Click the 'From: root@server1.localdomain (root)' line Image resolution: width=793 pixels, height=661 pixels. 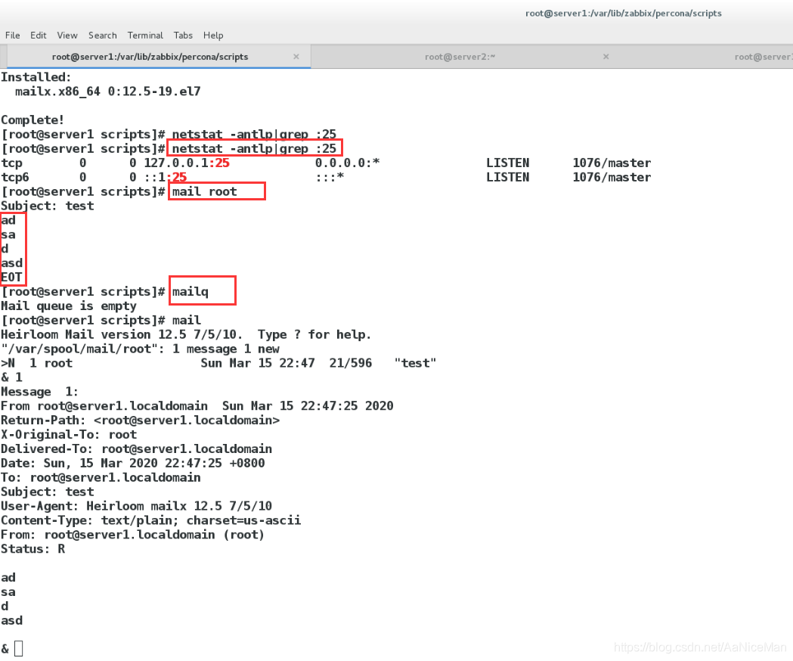133,535
